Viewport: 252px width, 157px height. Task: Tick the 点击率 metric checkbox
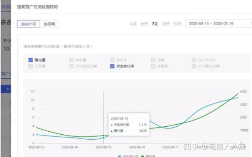pyautogui.click(x=112, y=60)
